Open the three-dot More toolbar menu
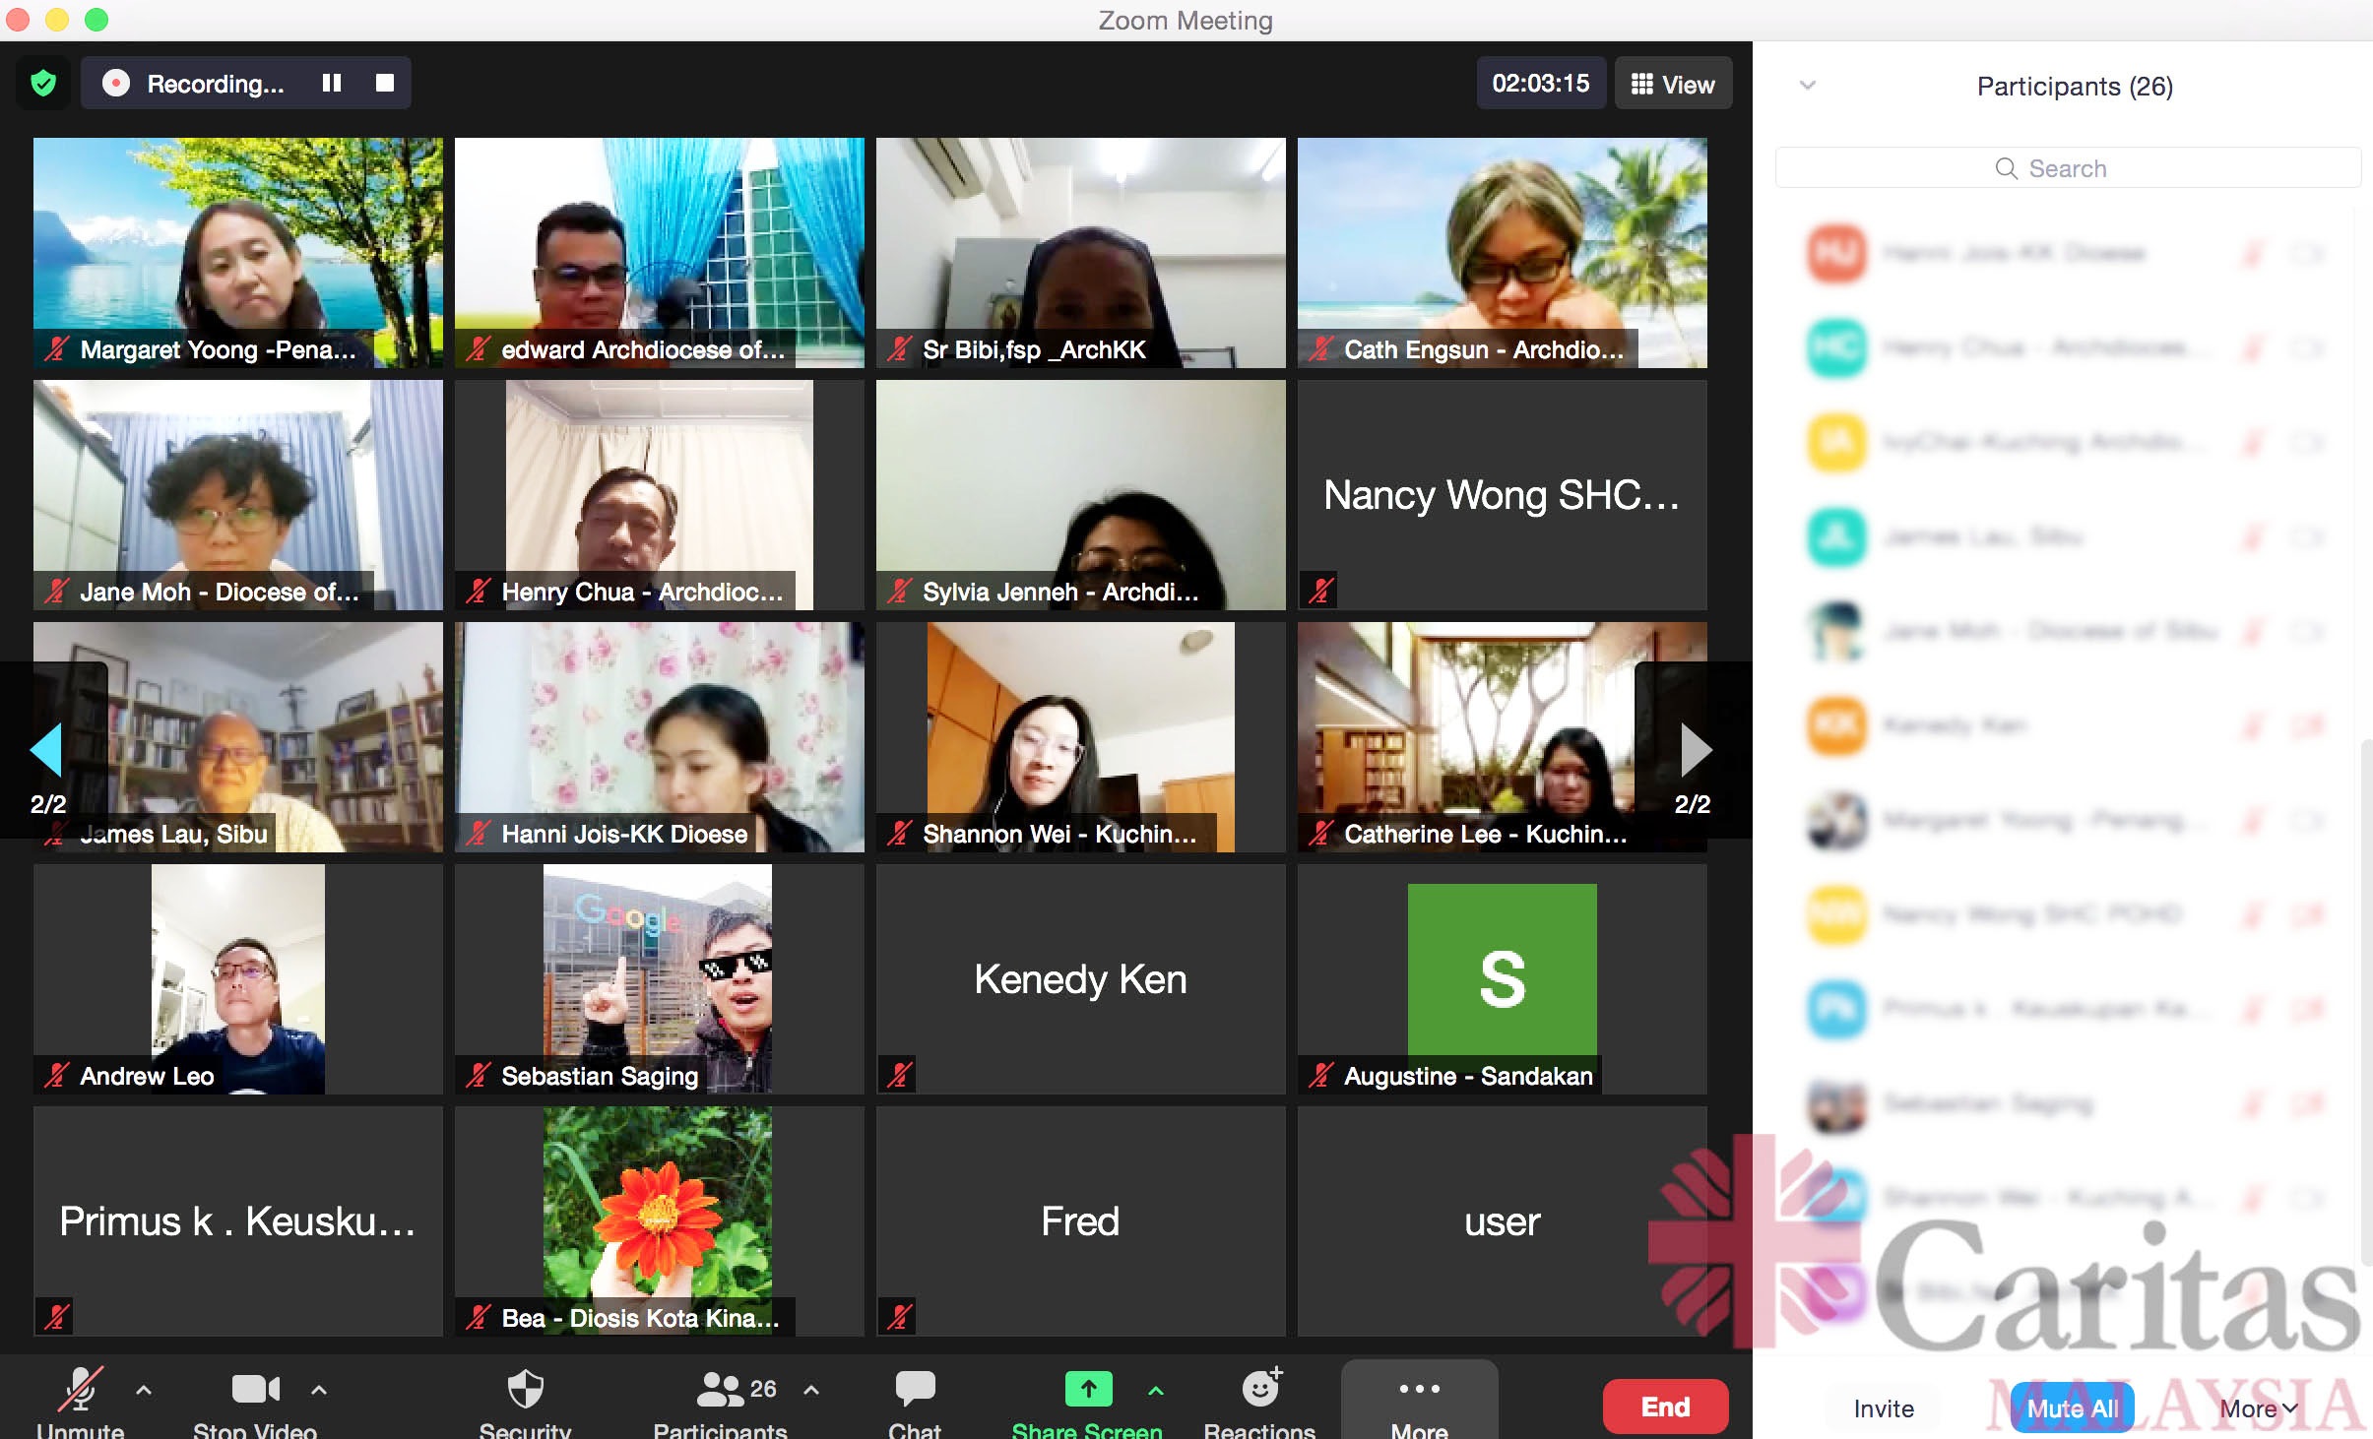The height and width of the screenshot is (1439, 2373). (1419, 1390)
